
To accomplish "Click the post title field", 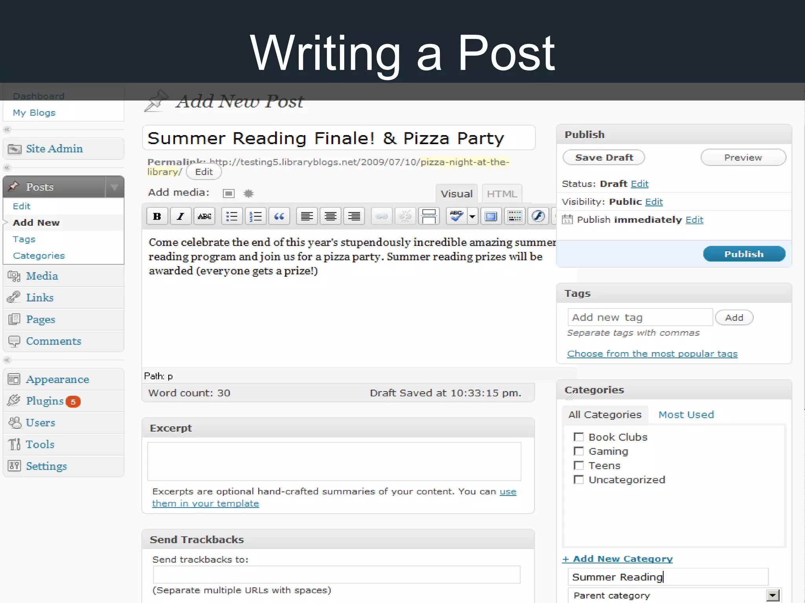I will [x=339, y=138].
